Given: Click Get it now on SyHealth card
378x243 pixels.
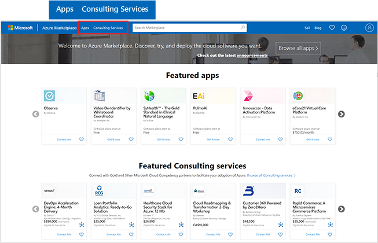Looking at the screenshot, I should coord(163,139).
